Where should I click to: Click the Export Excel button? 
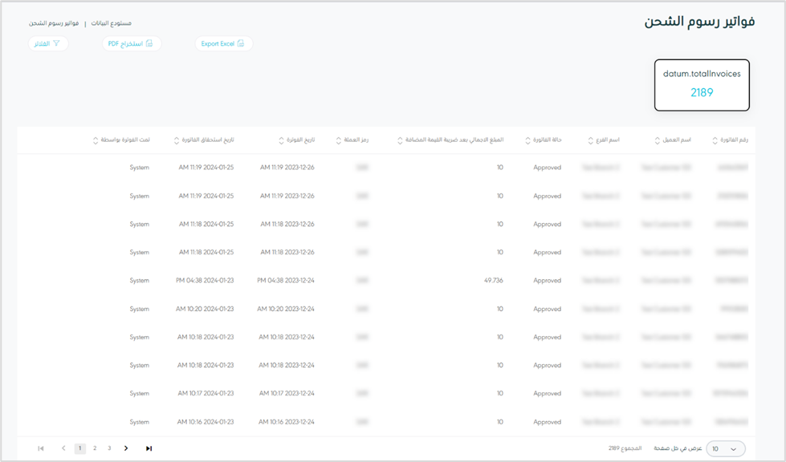pyautogui.click(x=223, y=43)
